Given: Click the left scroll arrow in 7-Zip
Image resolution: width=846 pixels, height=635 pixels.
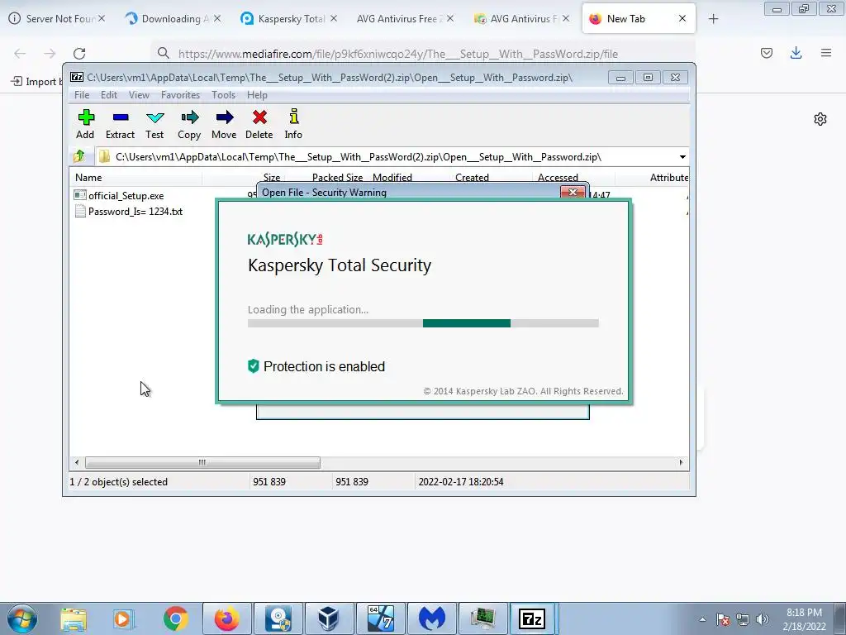Looking at the screenshot, I should (77, 463).
